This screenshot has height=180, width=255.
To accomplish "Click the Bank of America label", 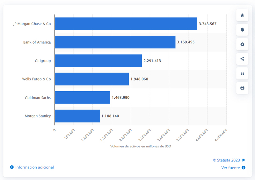I will [37, 42].
